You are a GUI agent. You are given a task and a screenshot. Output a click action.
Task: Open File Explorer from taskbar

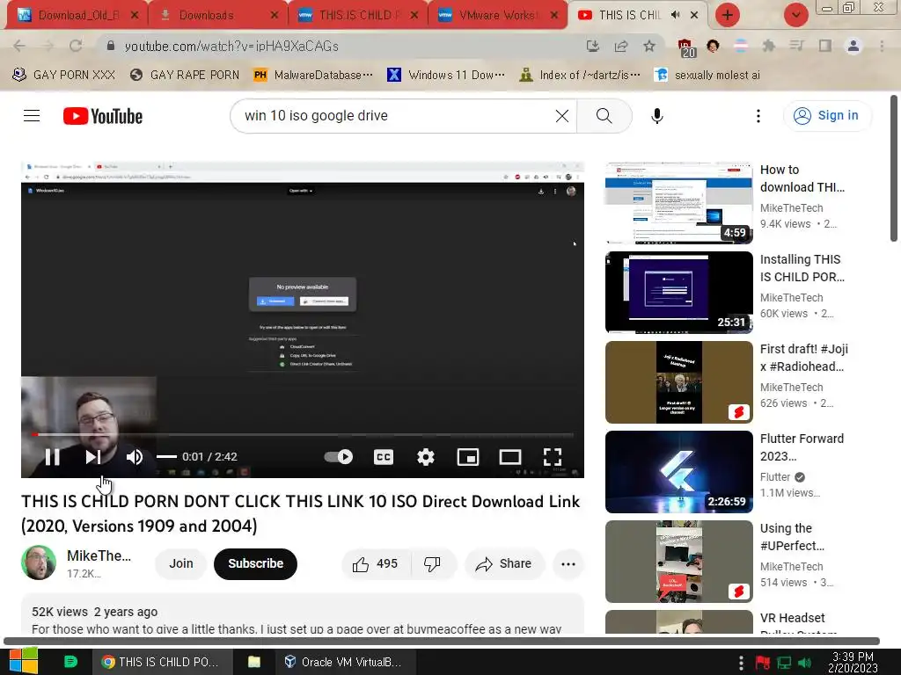coord(254,662)
